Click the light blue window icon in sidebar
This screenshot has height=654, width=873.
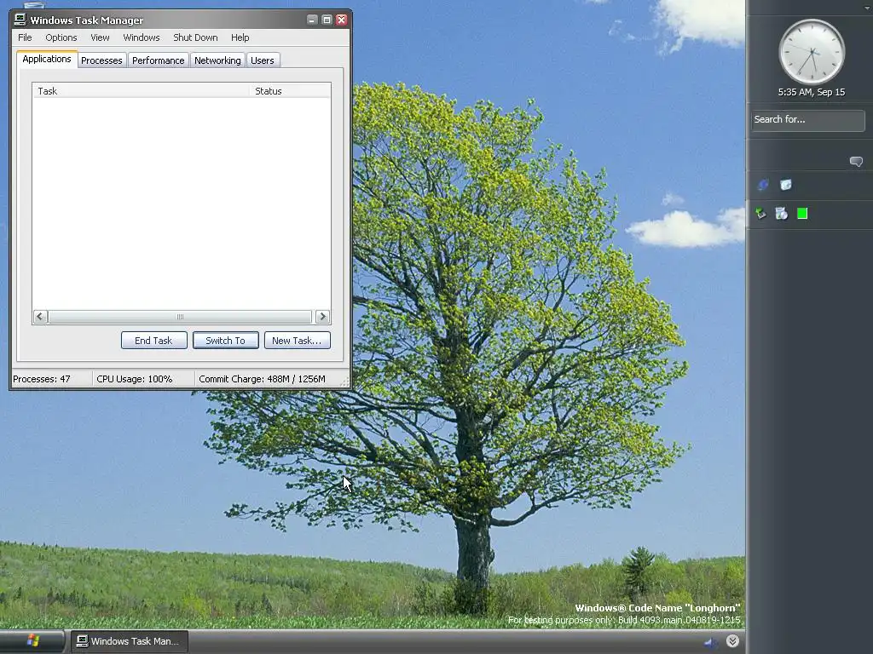[785, 185]
